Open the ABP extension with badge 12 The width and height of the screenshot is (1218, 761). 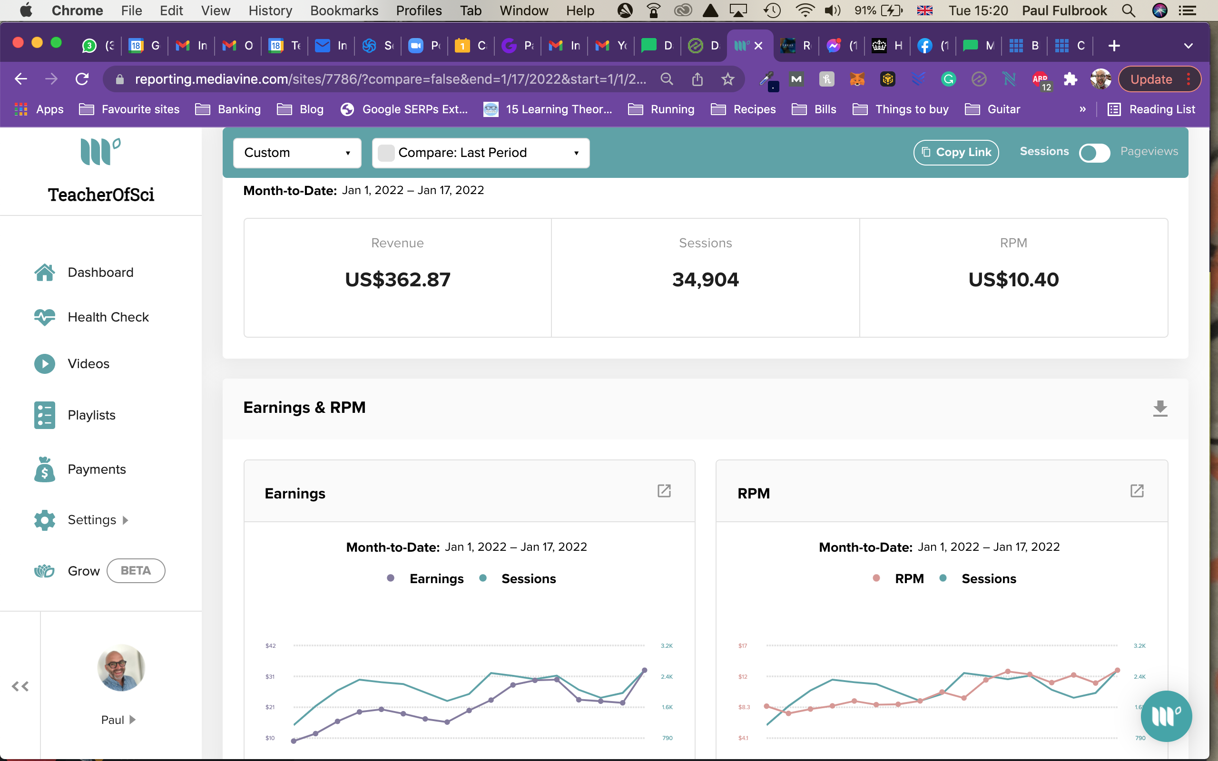click(x=1041, y=80)
